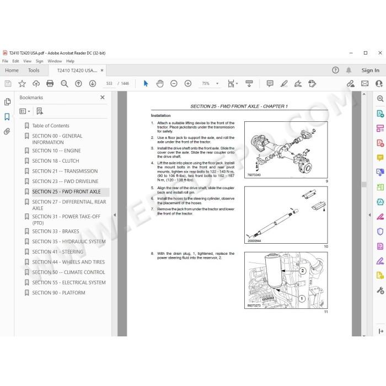Image resolution: width=386 pixels, height=386 pixels.
Task: Open the Help menu
Action: click(70, 61)
